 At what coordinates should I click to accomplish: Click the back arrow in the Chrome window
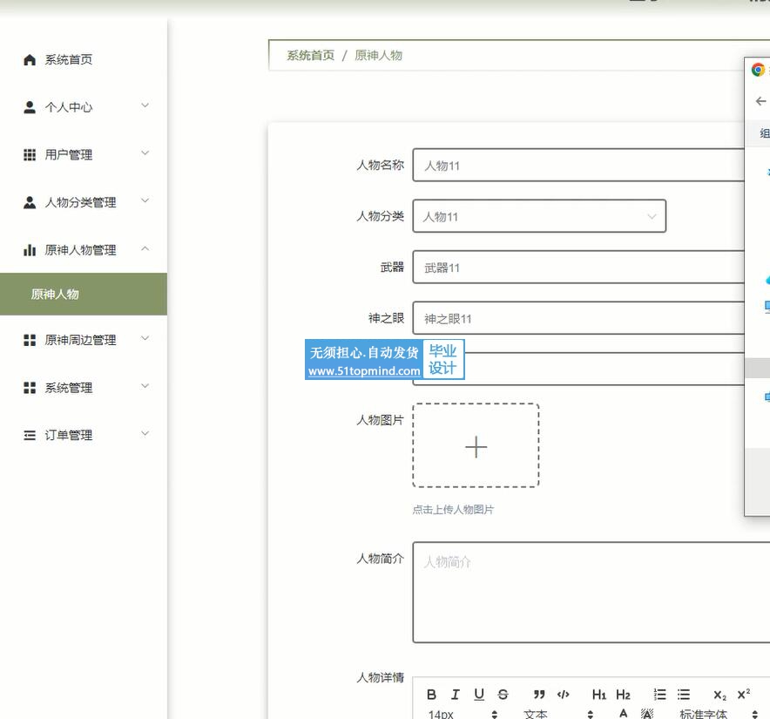[760, 101]
